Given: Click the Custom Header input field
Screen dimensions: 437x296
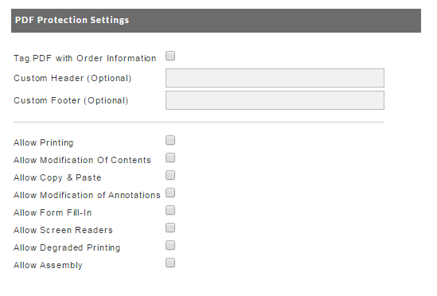Looking at the screenshot, I should [275, 78].
